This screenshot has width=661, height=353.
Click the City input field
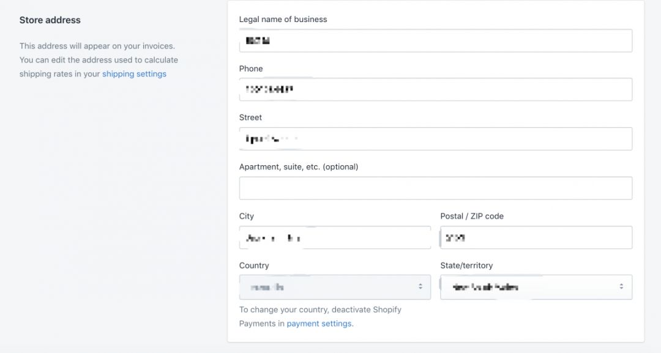335,237
